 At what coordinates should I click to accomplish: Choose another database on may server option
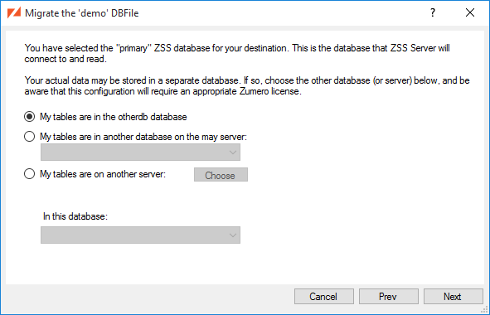pyautogui.click(x=29, y=137)
